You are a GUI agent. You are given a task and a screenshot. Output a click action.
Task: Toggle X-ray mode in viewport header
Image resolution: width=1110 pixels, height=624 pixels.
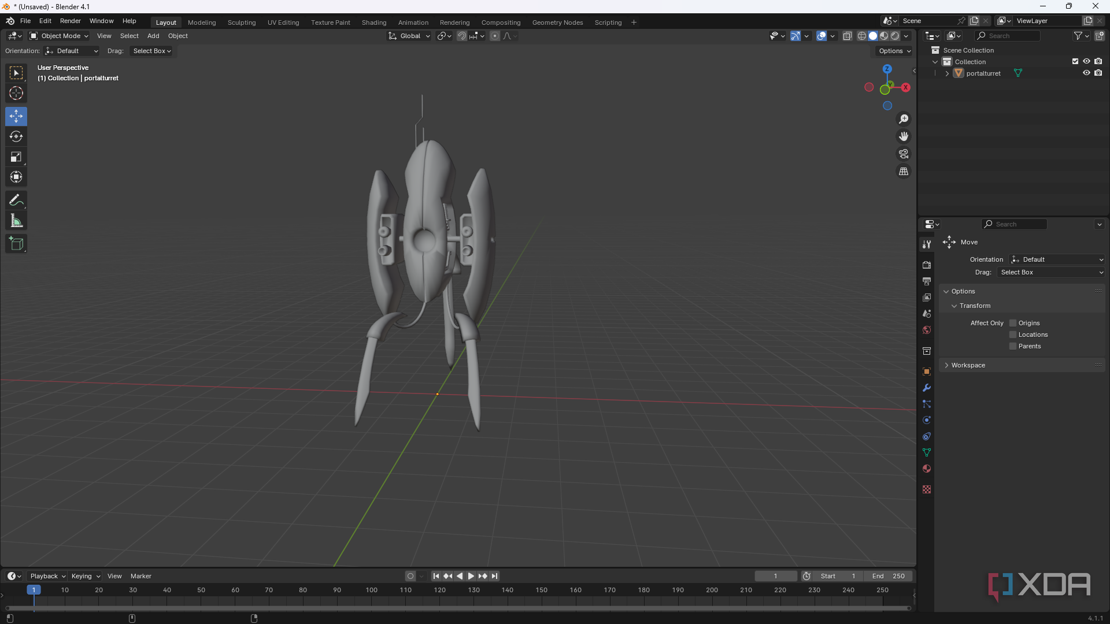848,36
